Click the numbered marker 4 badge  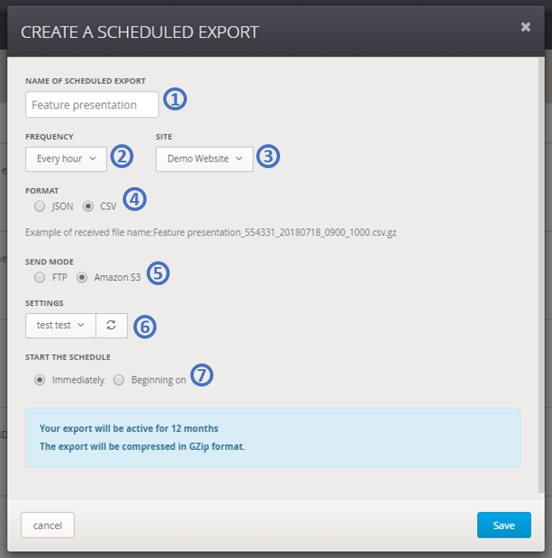pyautogui.click(x=135, y=199)
